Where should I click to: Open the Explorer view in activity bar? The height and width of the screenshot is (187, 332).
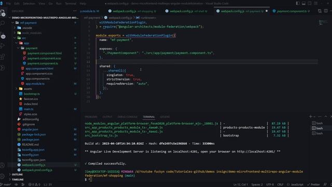[3, 12]
